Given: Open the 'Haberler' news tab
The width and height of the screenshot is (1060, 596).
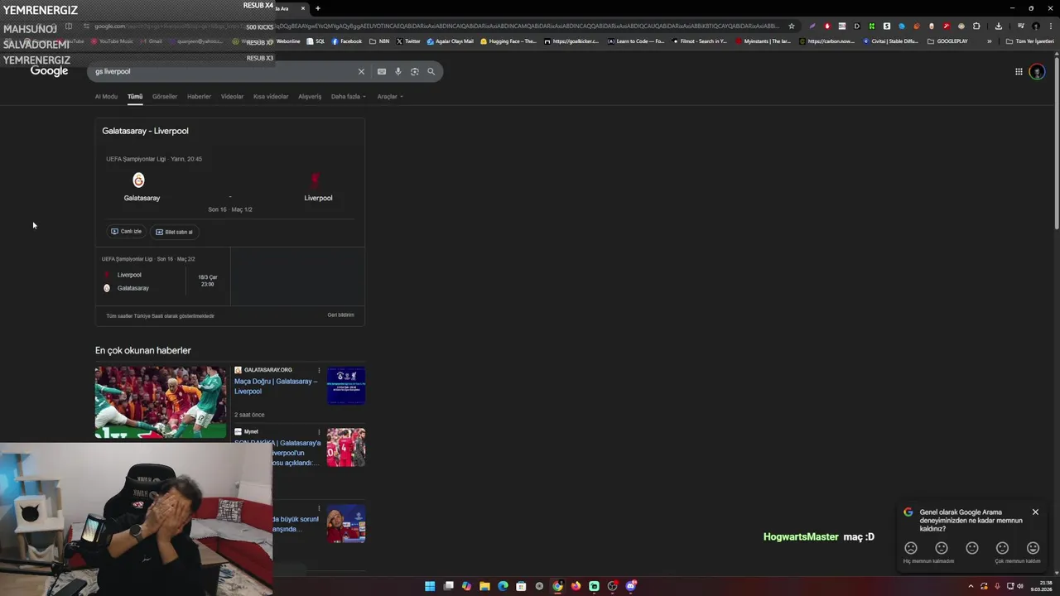Looking at the screenshot, I should point(199,97).
